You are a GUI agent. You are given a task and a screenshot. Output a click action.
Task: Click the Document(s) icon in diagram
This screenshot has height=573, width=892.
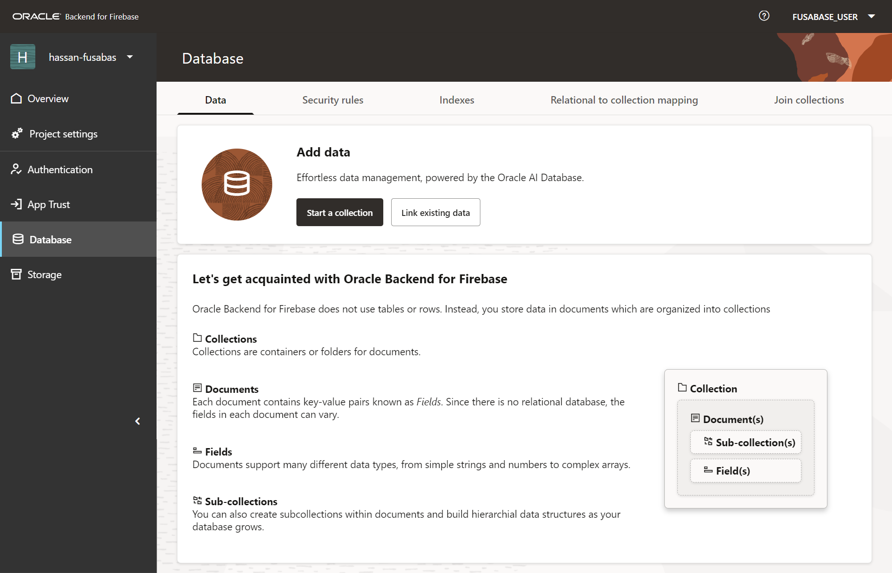[x=695, y=418]
